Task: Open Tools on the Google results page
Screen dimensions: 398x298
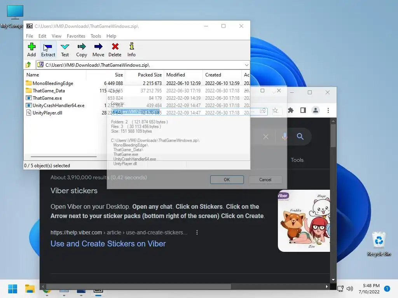Action: click(297, 160)
